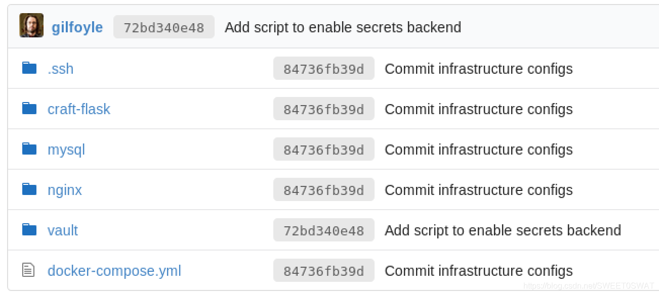The width and height of the screenshot is (659, 295).
Task: Open the vault folder
Action: [63, 230]
